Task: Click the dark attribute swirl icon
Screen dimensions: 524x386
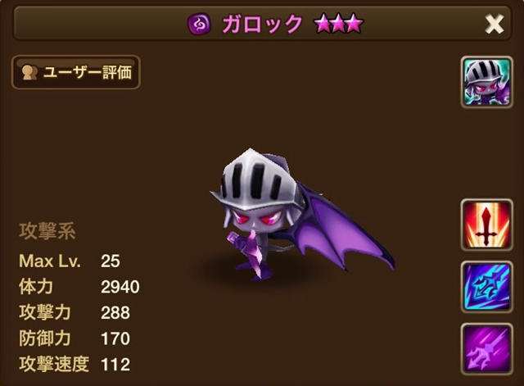Action: pos(199,25)
